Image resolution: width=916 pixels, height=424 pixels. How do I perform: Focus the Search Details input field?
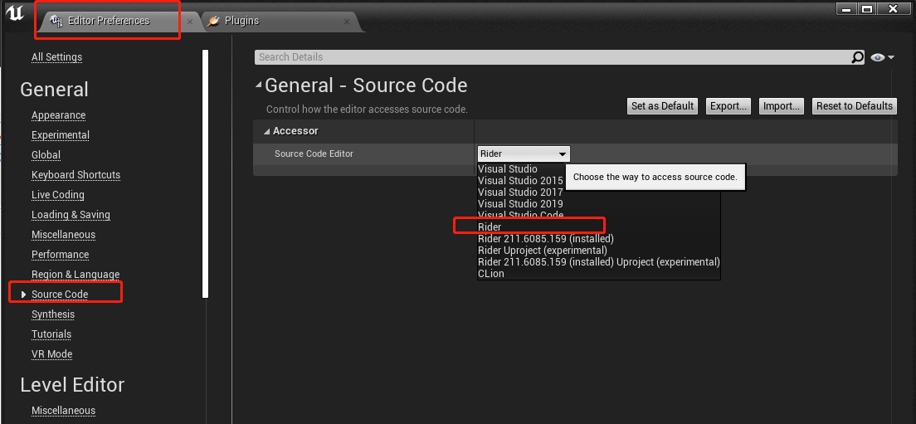tap(552, 57)
